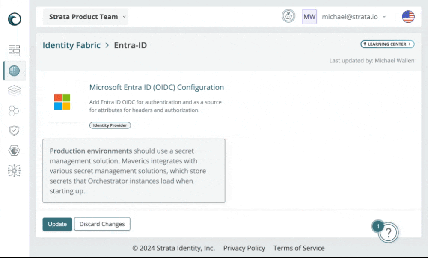Open the question mark help widget

click(388, 232)
